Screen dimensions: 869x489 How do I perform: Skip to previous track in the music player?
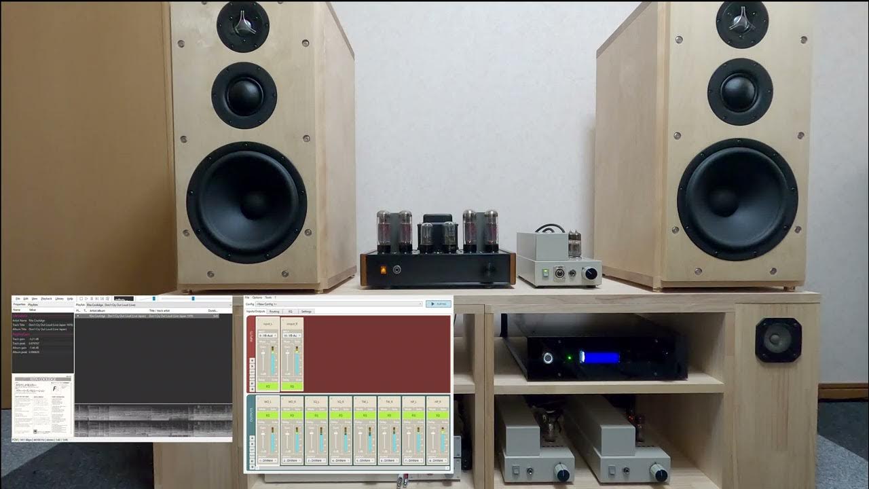[x=97, y=299]
